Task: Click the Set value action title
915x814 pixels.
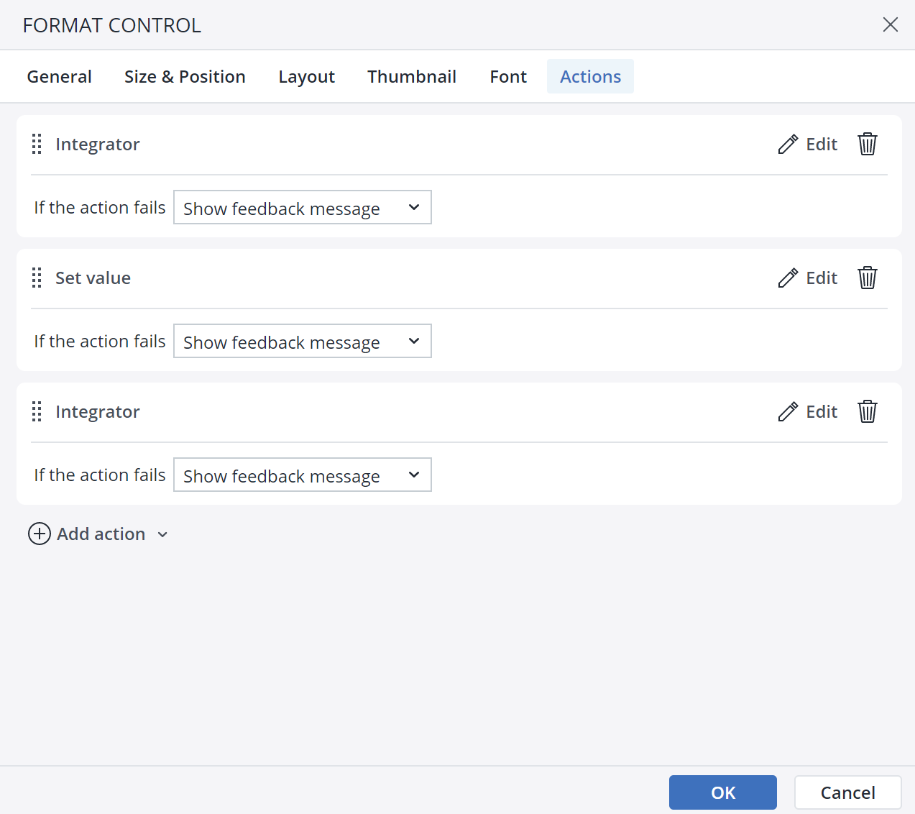Action: pyautogui.click(x=93, y=278)
